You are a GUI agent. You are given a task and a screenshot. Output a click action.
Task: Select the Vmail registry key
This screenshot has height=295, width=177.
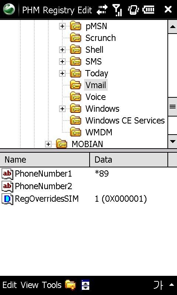[x=96, y=85]
